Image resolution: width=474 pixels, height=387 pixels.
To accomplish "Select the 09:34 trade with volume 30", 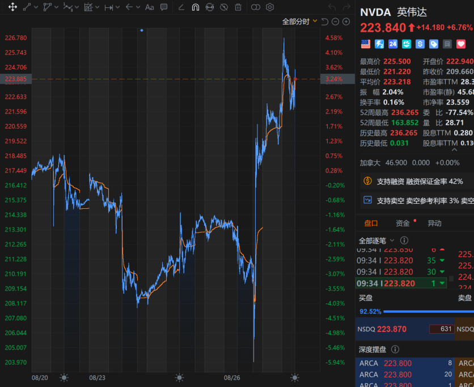I will 401,272.
